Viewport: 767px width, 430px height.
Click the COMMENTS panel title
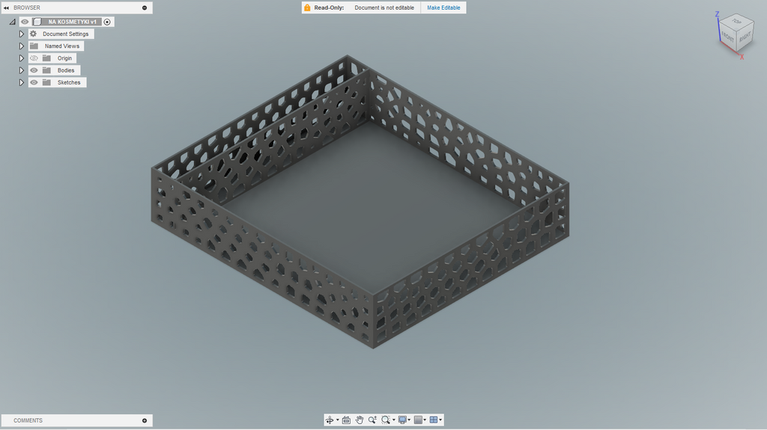28,420
